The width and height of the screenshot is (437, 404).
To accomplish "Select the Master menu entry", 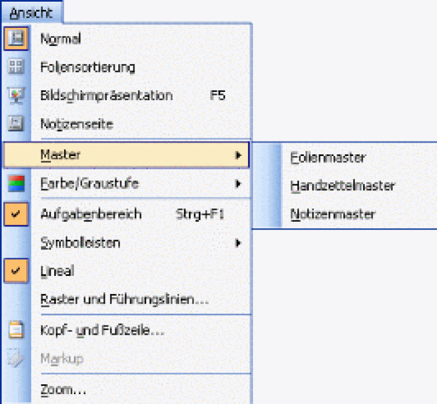I will coord(61,155).
